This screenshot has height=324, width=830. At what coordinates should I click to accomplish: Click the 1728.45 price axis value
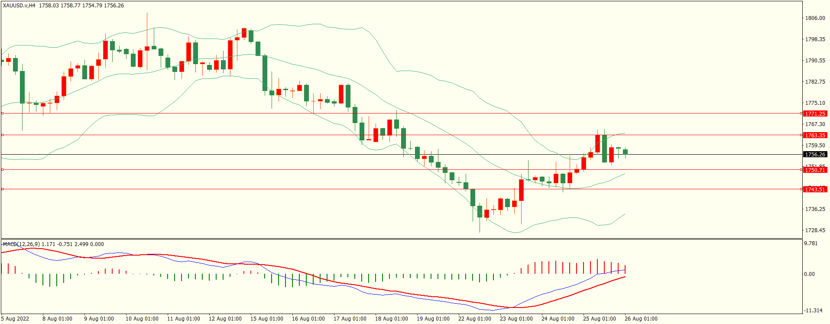[x=815, y=230]
